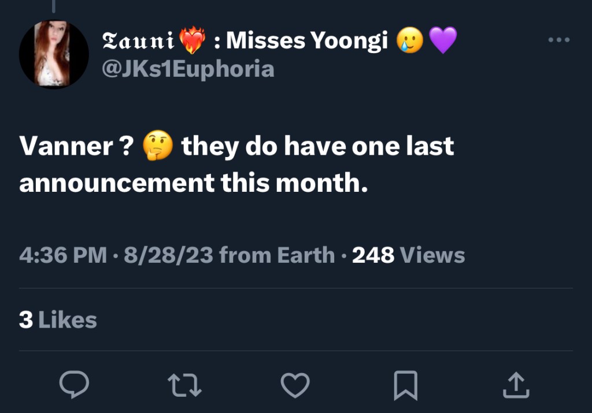Click 'announcement this month.' tweet text line
This screenshot has width=592, height=413.
[194, 183]
